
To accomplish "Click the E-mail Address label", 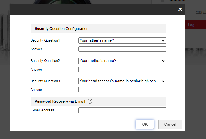I will click(x=42, y=110).
